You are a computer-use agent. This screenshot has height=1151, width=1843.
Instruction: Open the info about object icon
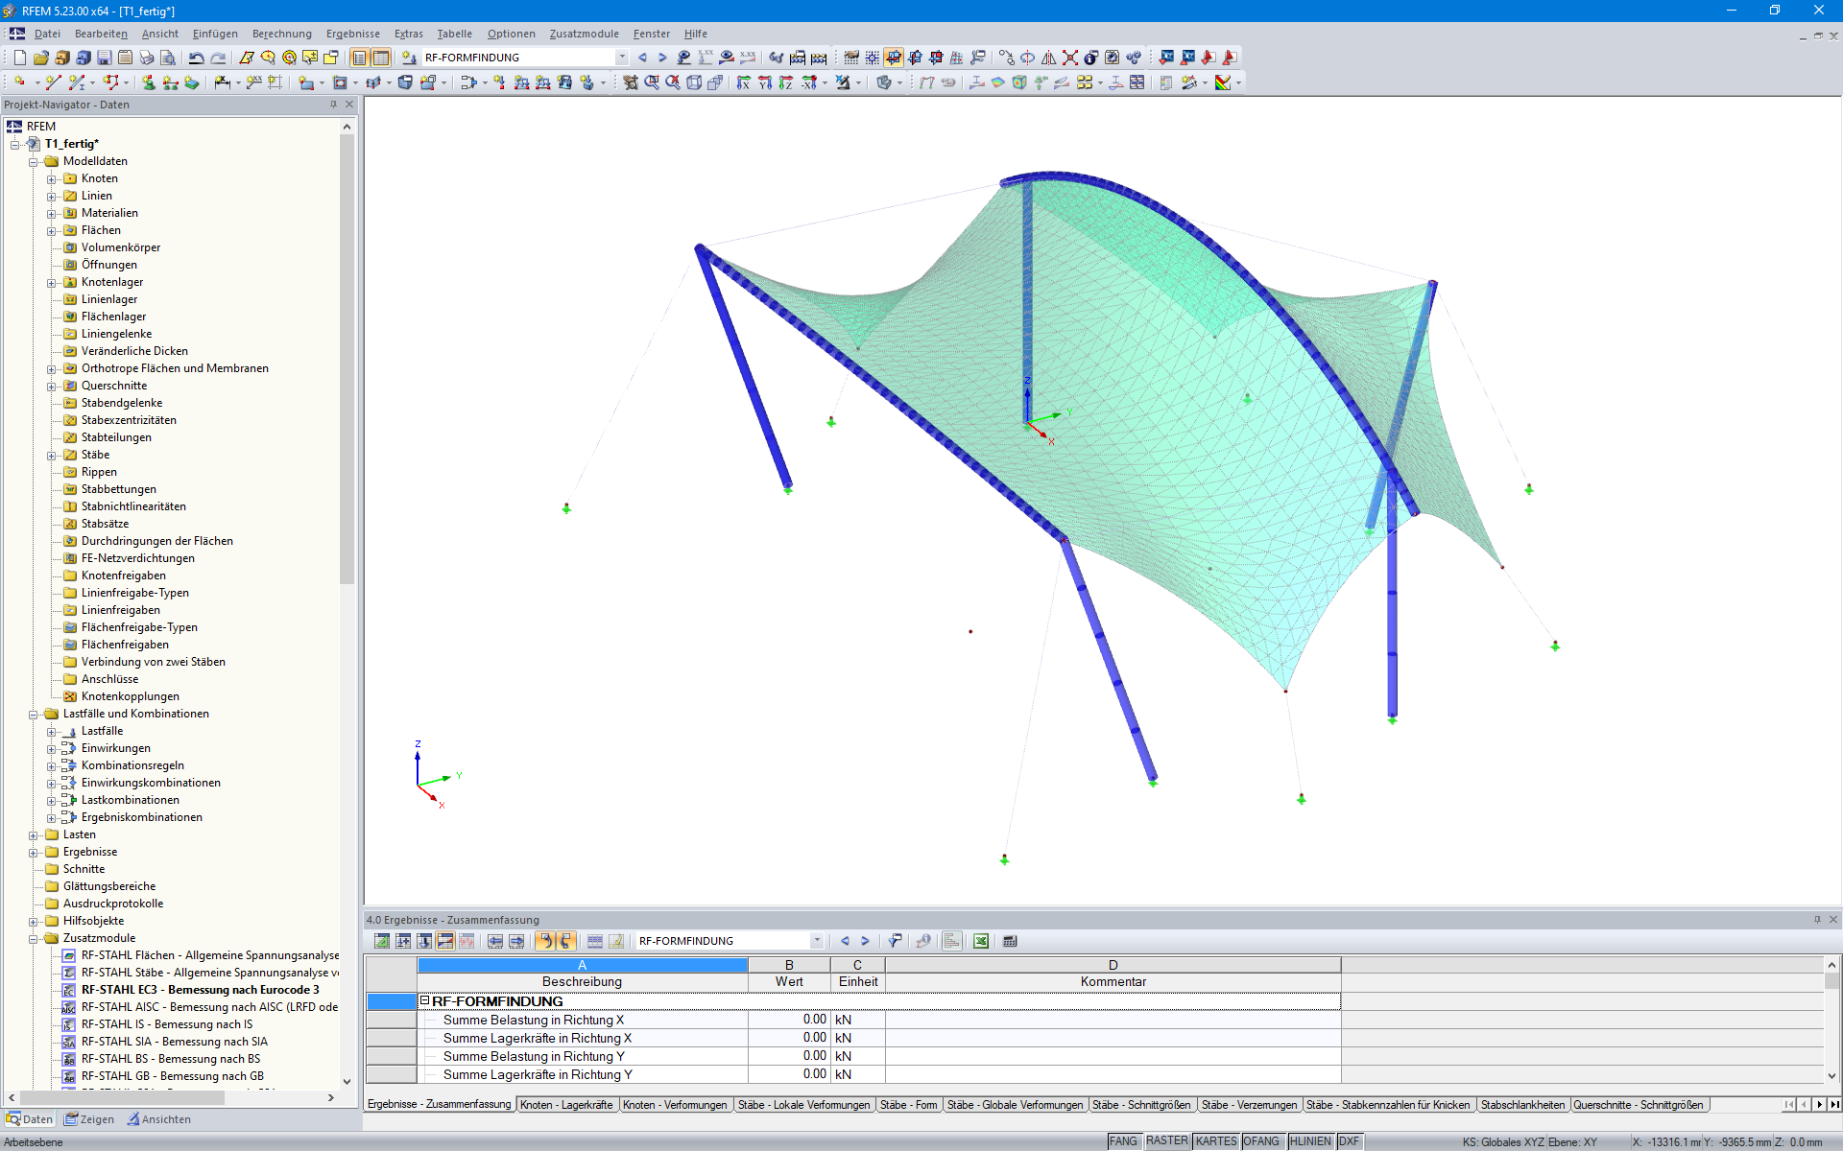click(1091, 58)
